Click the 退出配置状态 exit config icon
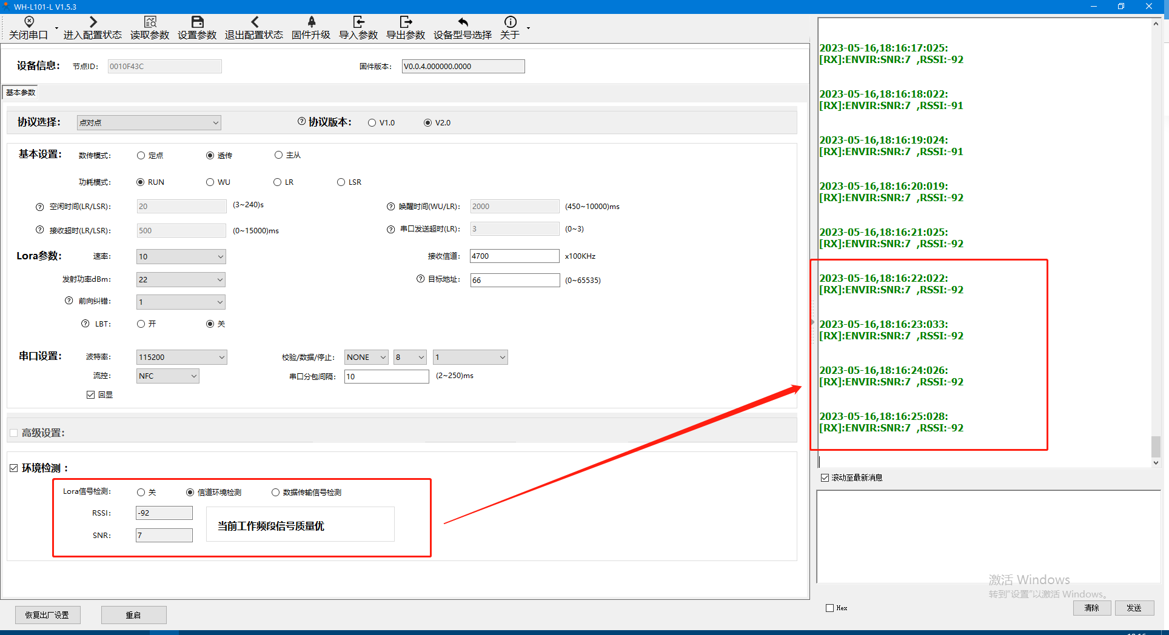Viewport: 1169px width, 635px height. point(254,22)
